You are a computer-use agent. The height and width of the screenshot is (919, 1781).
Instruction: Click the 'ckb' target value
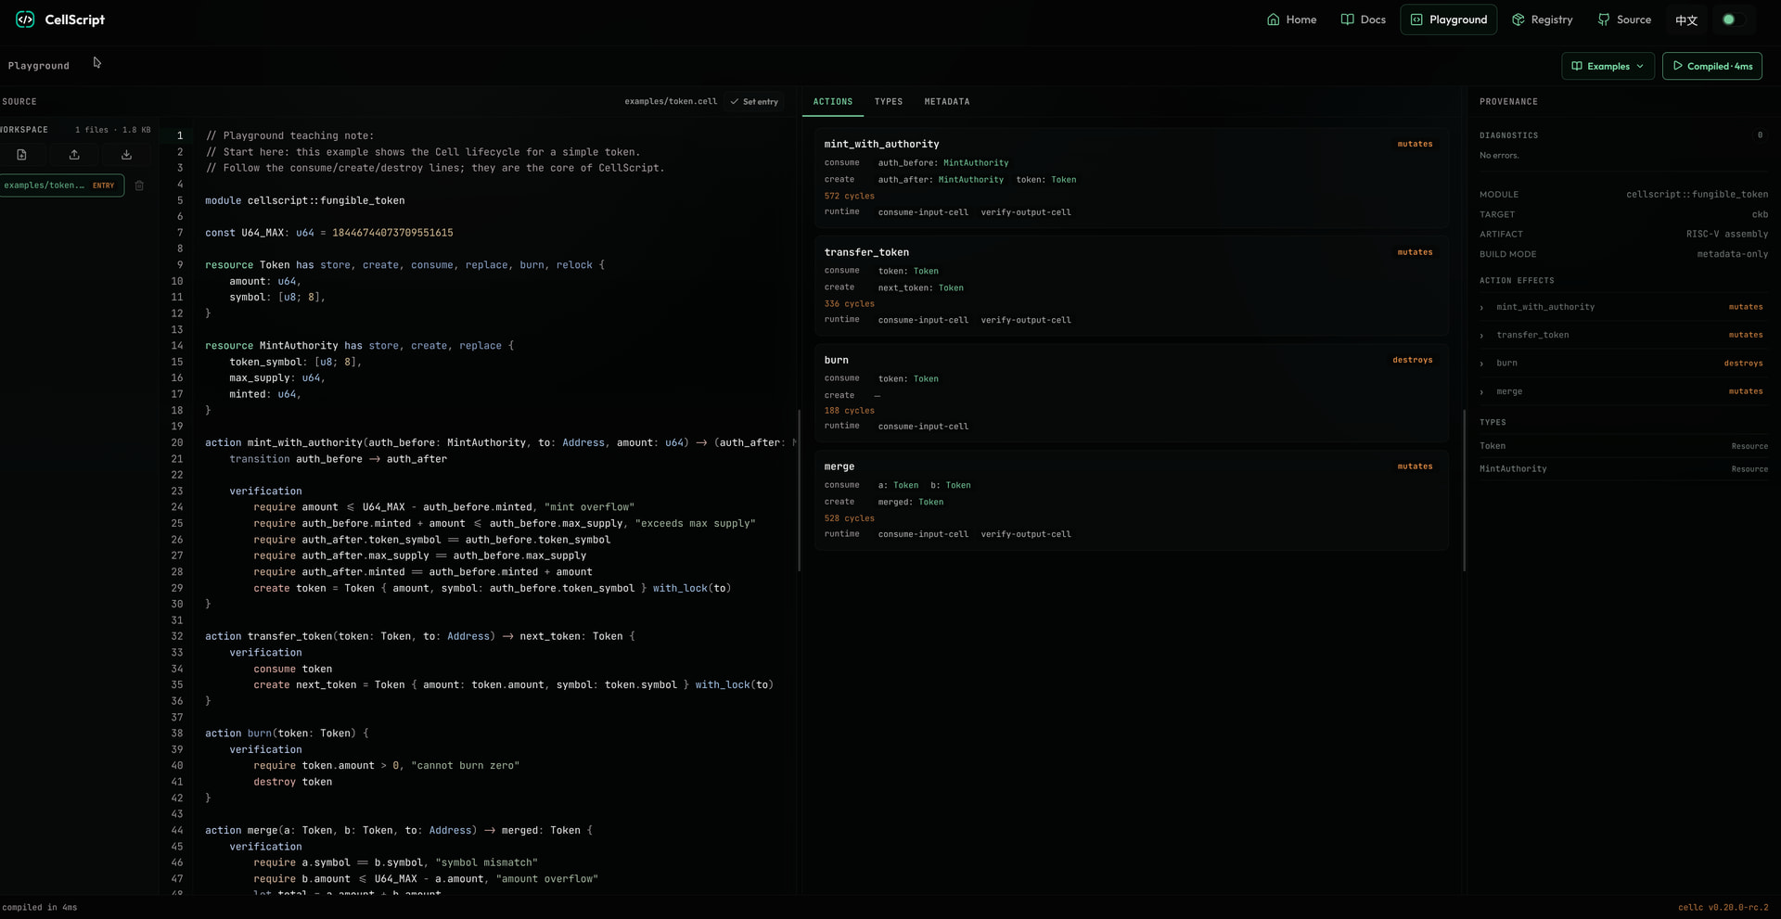1759,215
